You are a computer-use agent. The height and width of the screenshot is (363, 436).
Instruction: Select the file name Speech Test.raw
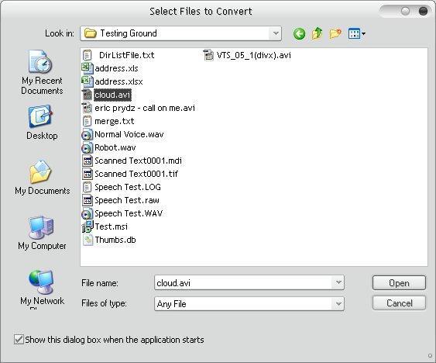127,200
